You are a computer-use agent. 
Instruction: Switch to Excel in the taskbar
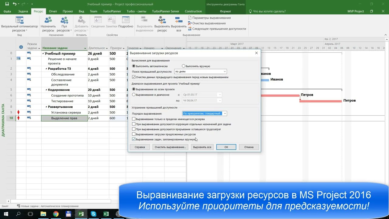(x=106, y=214)
